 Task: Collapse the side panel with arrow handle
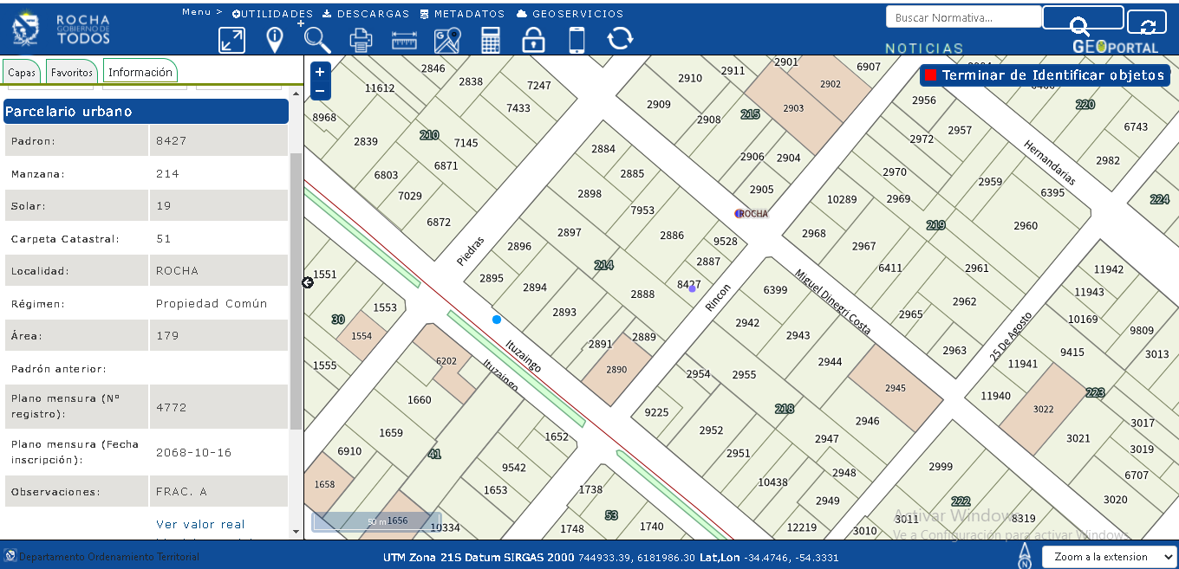pos(308,282)
